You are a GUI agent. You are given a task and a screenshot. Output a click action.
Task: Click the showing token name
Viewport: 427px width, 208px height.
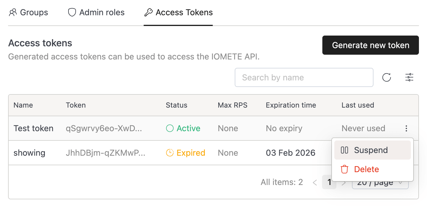pyautogui.click(x=29, y=153)
